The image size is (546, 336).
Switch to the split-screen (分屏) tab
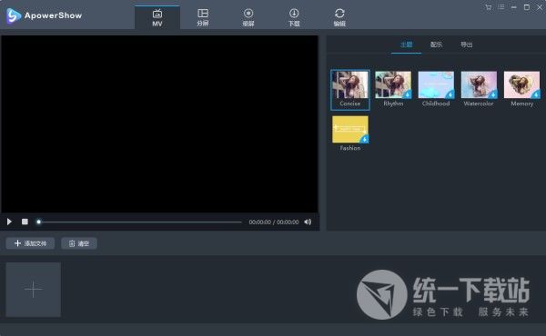203,17
